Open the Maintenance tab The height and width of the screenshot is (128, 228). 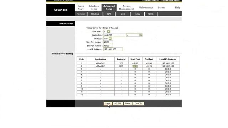pyautogui.click(x=146, y=7)
